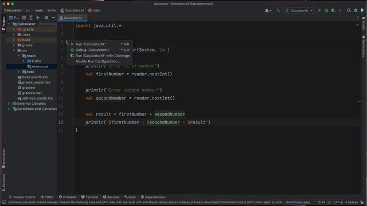Click the 13:34 caret position indicator
The image size is (367, 206).
[x=321, y=202]
